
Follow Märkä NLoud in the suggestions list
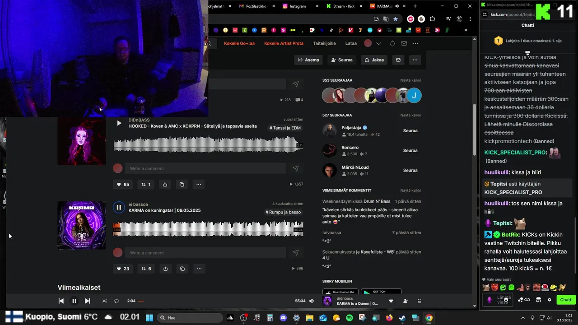(x=410, y=170)
